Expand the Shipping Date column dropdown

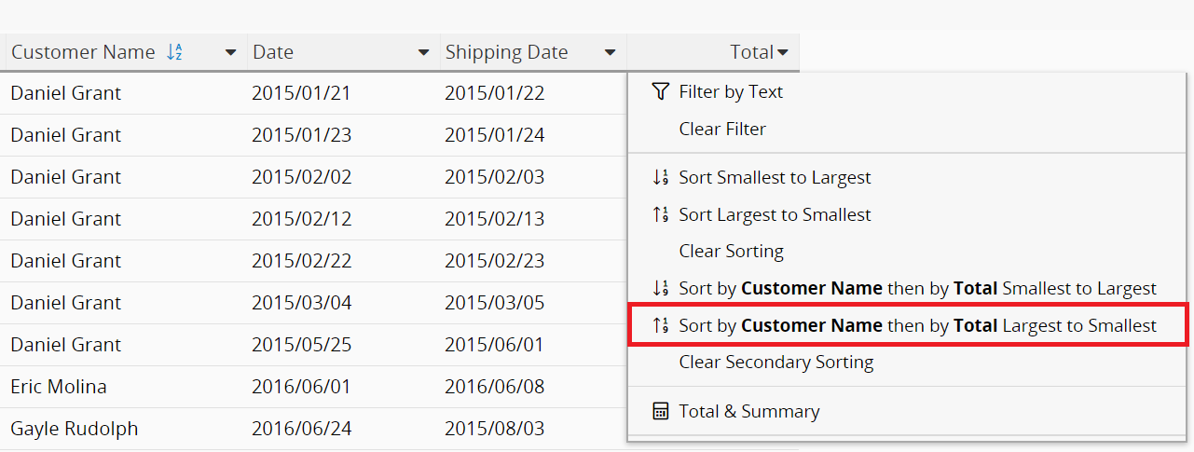pos(611,53)
